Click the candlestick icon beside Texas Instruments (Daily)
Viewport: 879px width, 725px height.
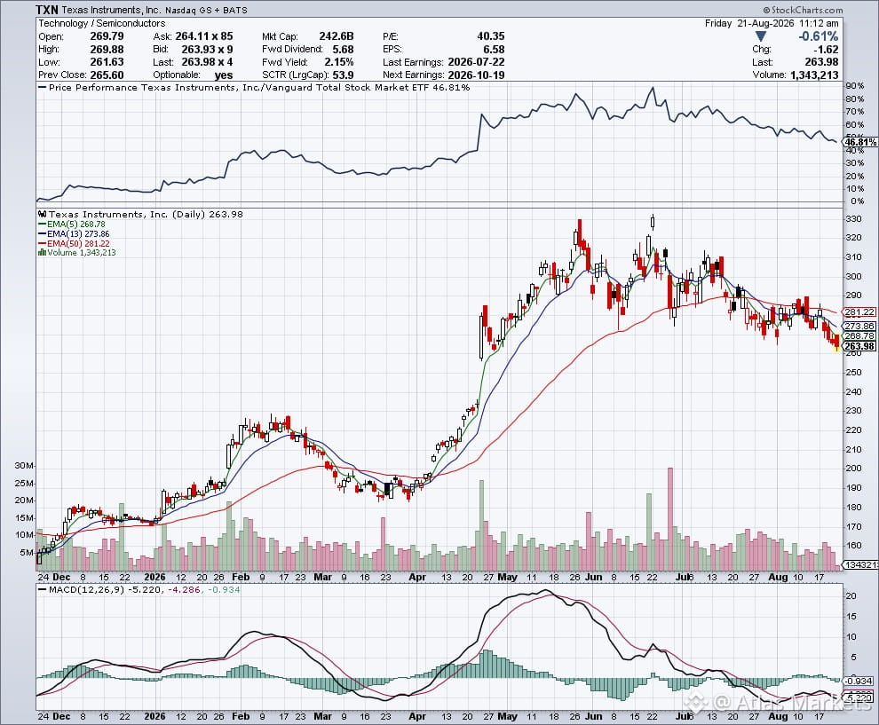(43, 214)
